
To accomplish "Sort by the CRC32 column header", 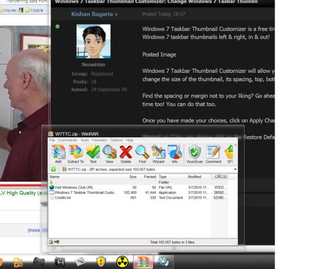I will click(221, 177).
